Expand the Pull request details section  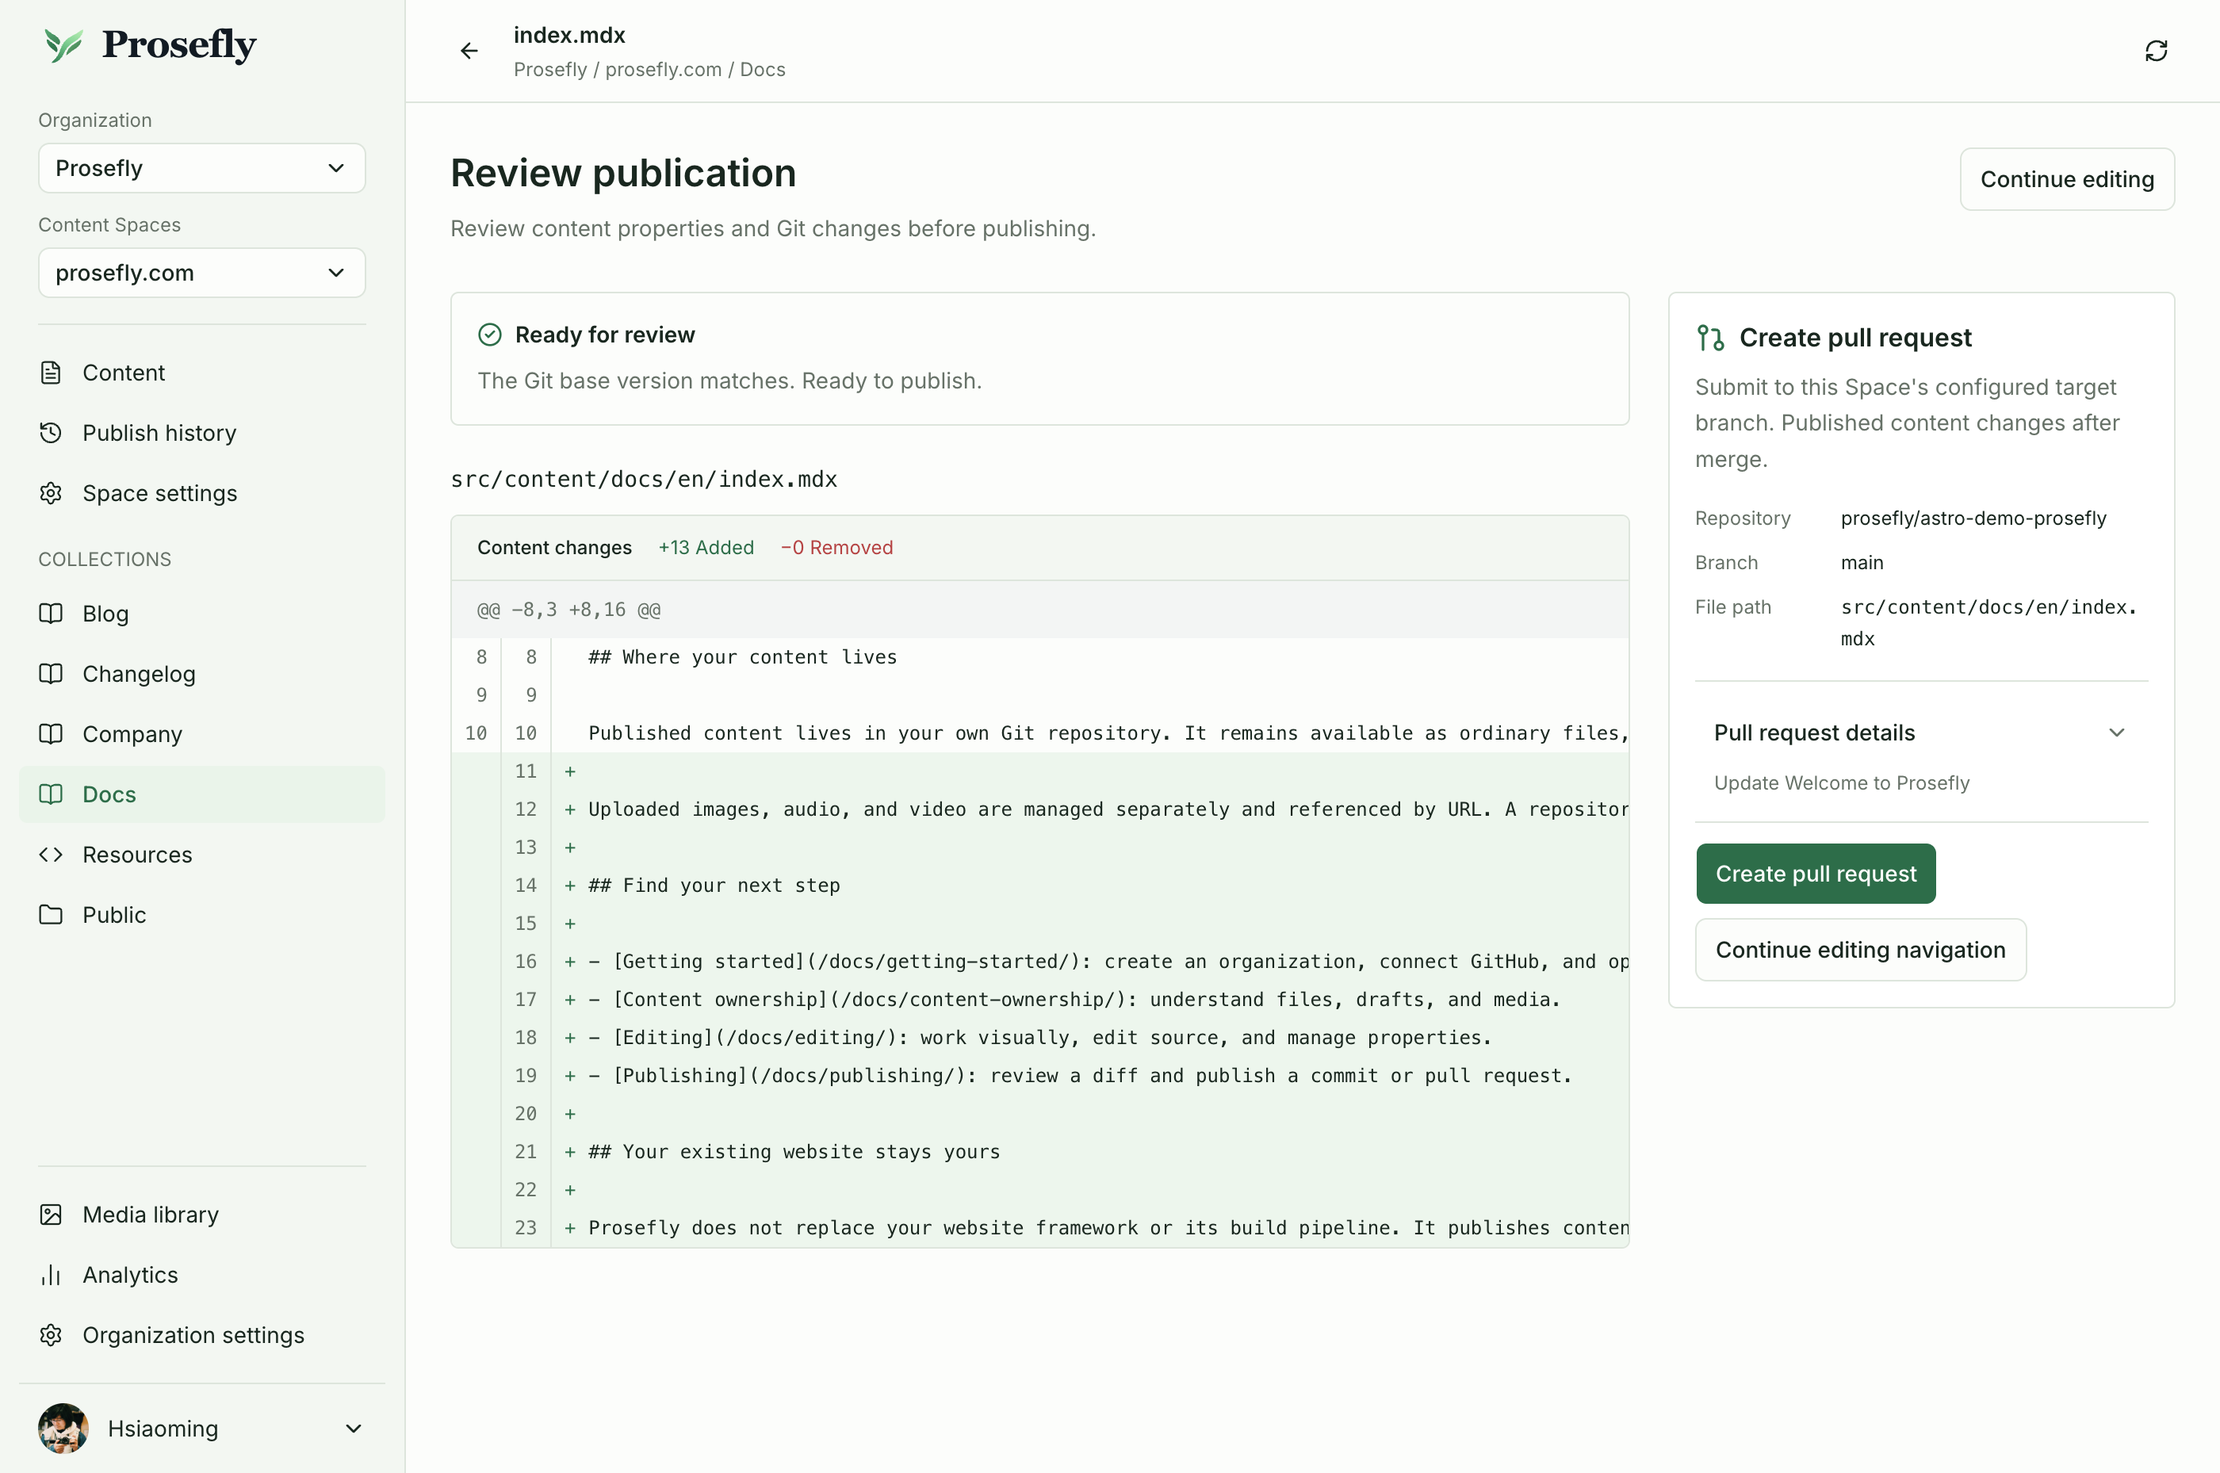click(1920, 733)
